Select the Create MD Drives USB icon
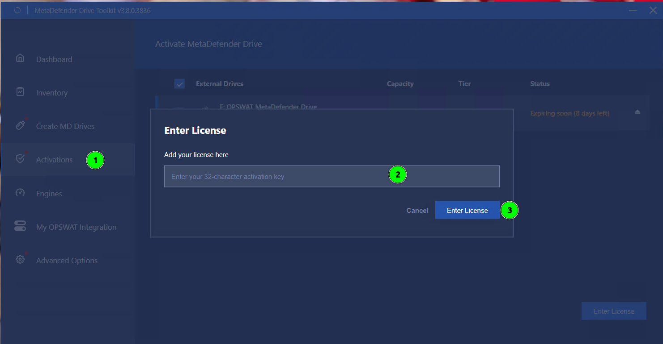Screen dimensions: 663x344 (20, 125)
